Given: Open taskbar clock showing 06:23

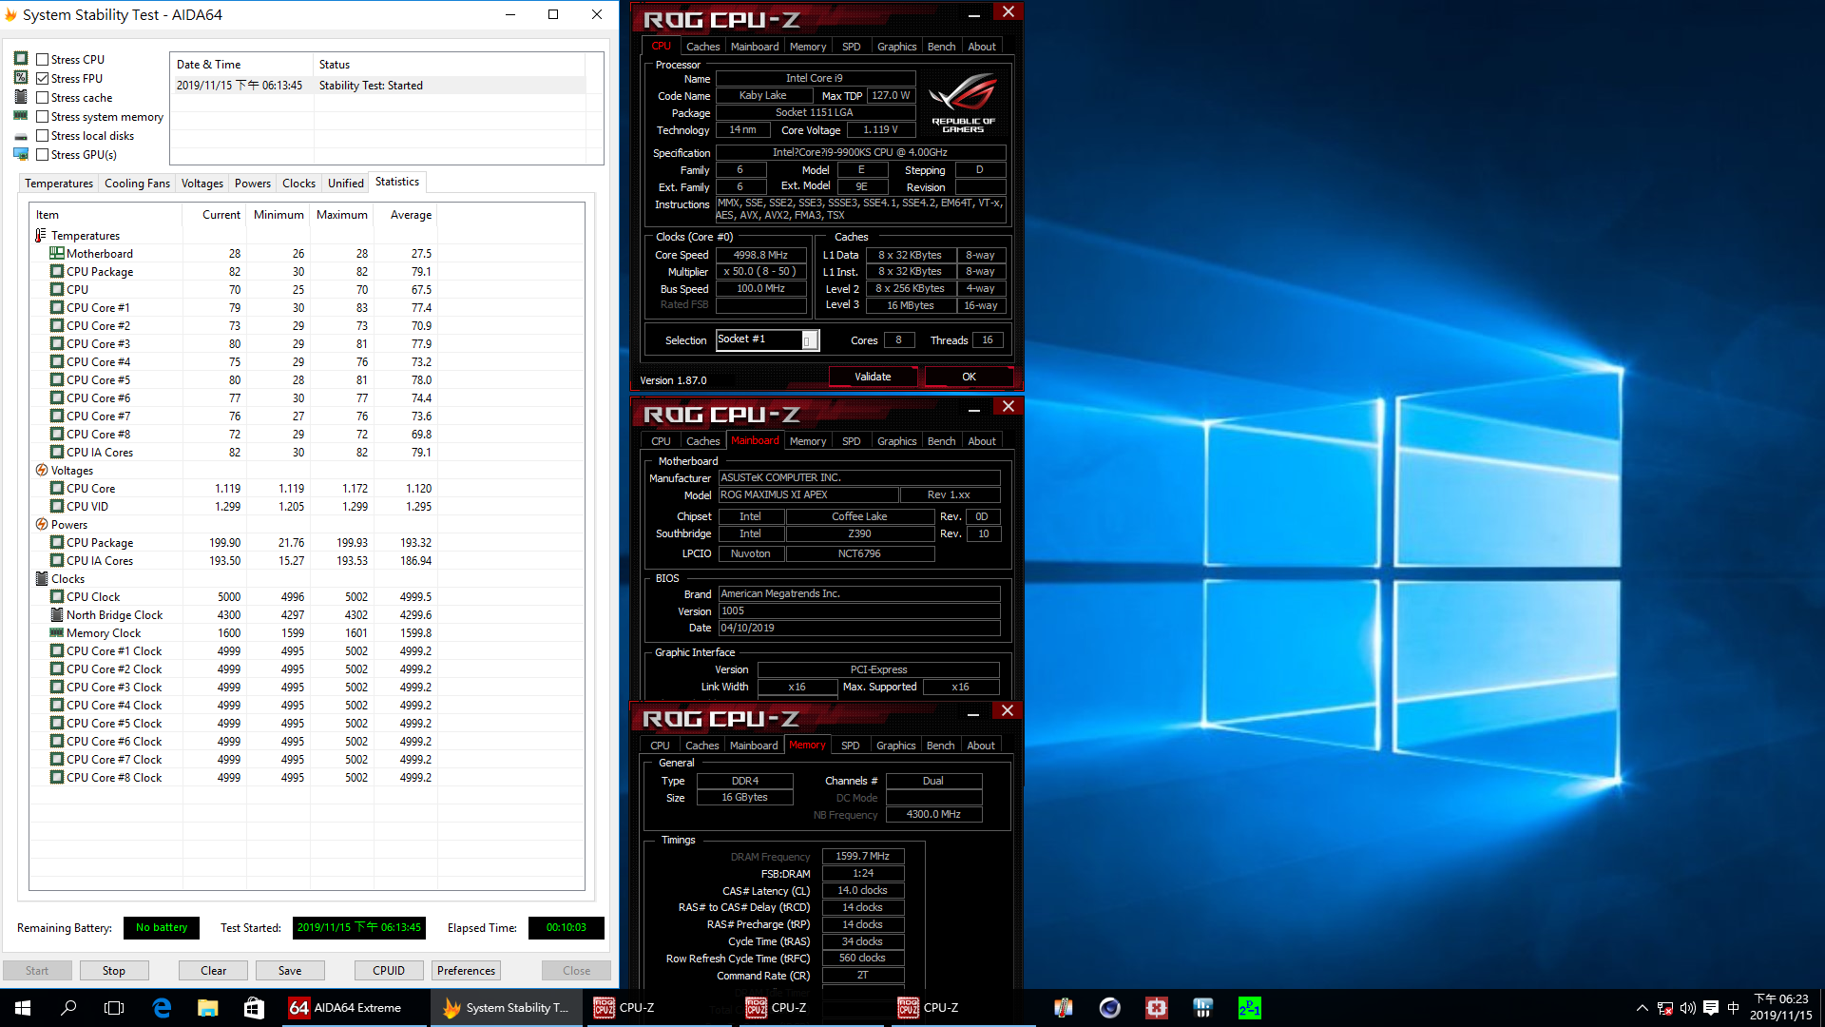Looking at the screenshot, I should [1780, 1008].
